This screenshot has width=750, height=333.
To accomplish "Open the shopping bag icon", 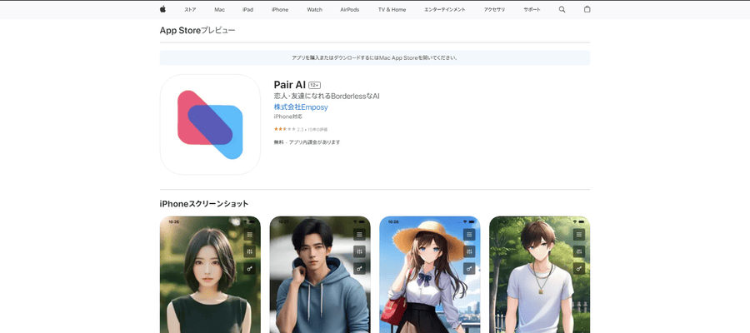I will tap(587, 9).
